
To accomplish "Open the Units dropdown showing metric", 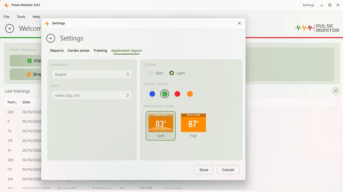I will click(x=92, y=95).
